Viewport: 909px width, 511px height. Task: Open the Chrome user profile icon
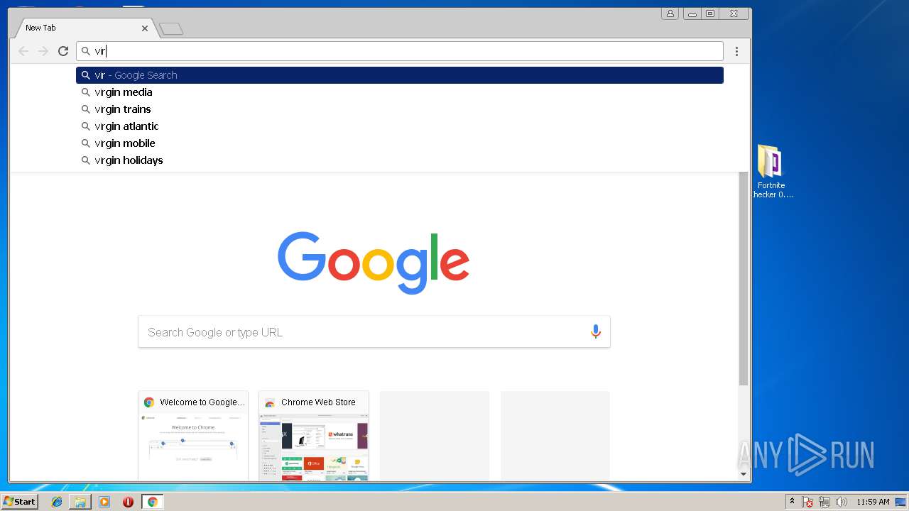[670, 13]
